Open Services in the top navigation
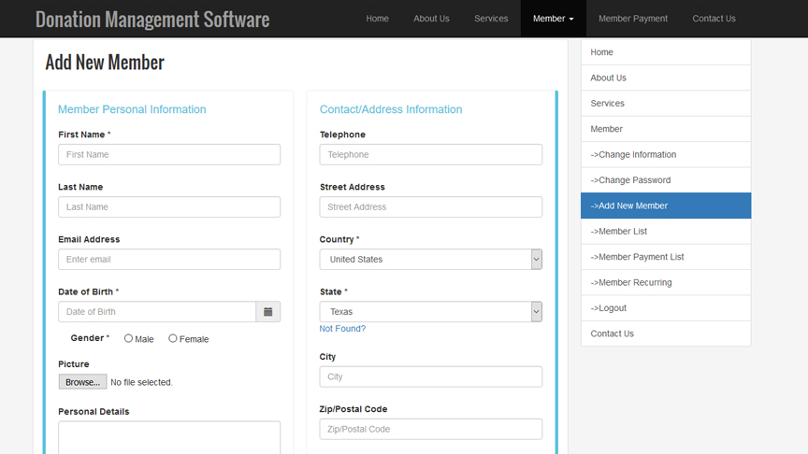This screenshot has height=454, width=808. click(x=491, y=19)
